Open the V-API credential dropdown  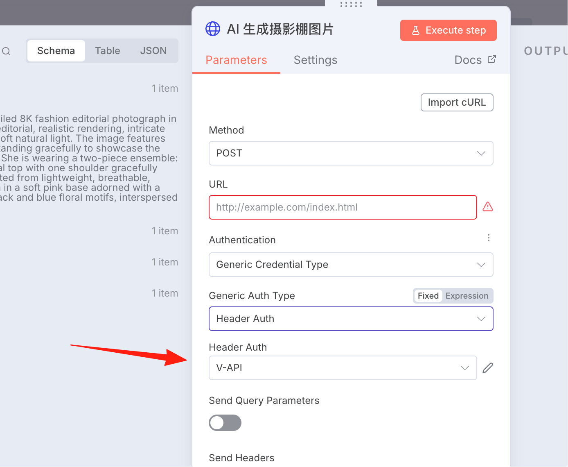click(343, 368)
